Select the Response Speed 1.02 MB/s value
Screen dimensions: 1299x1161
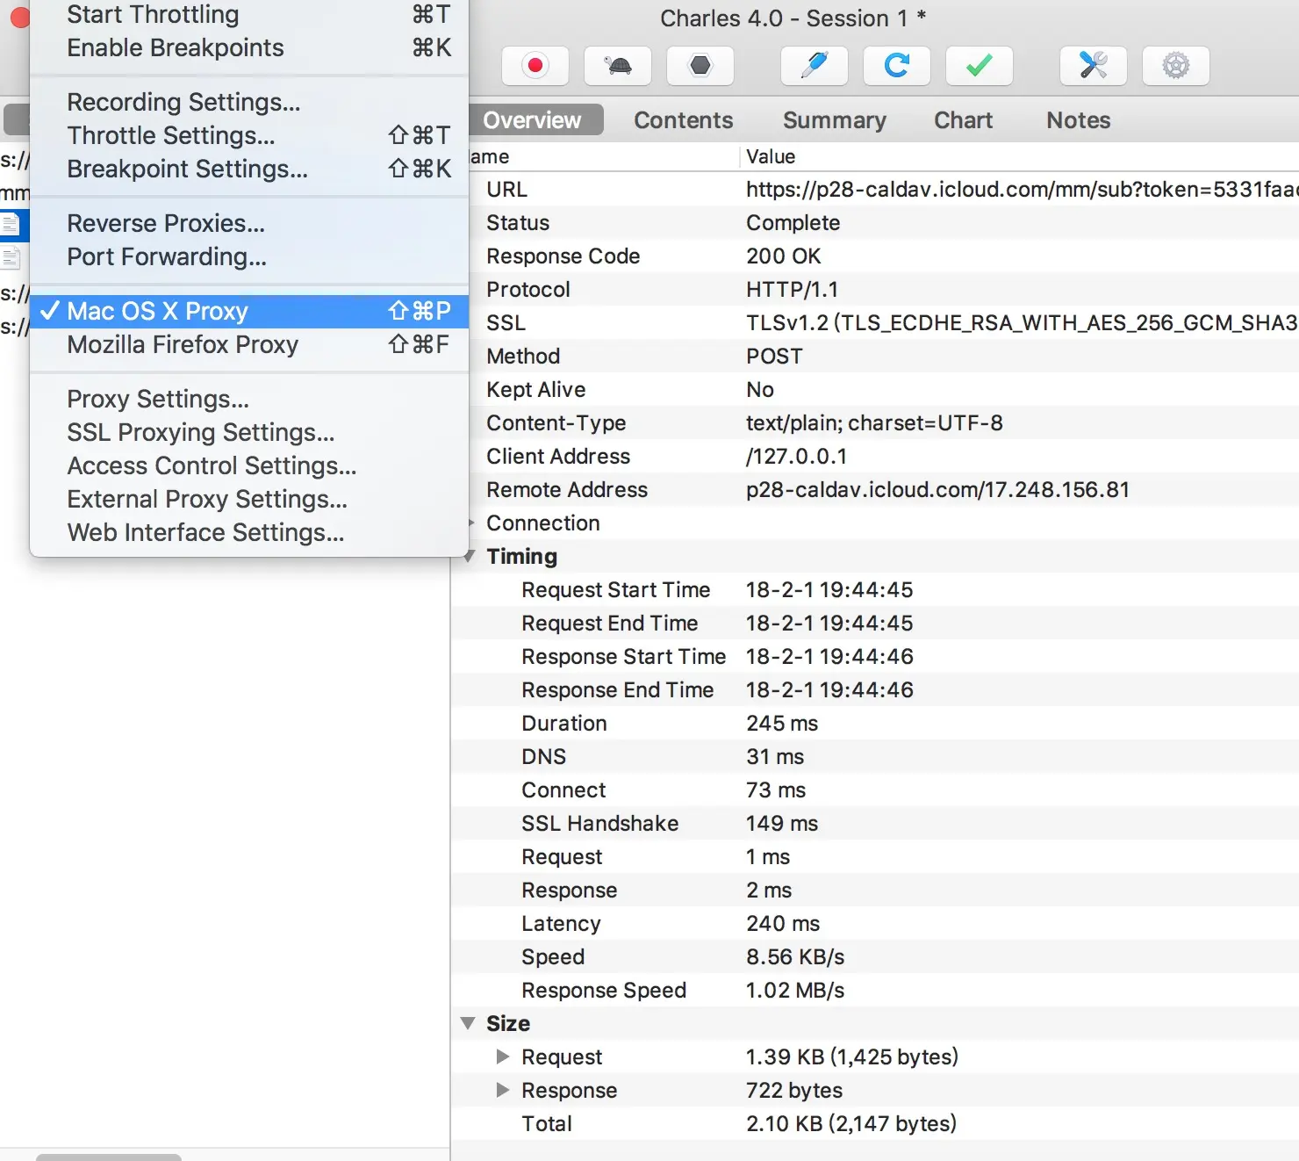pos(795,991)
